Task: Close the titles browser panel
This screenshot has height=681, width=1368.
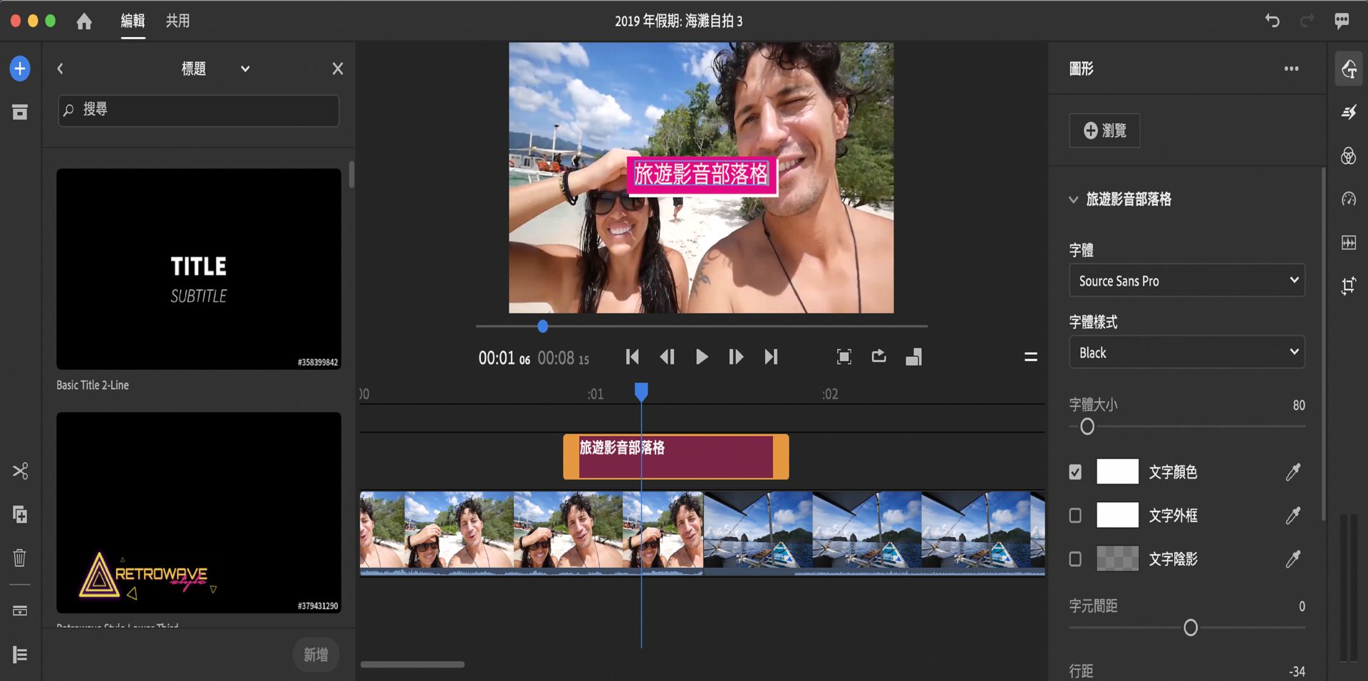Action: (x=338, y=68)
